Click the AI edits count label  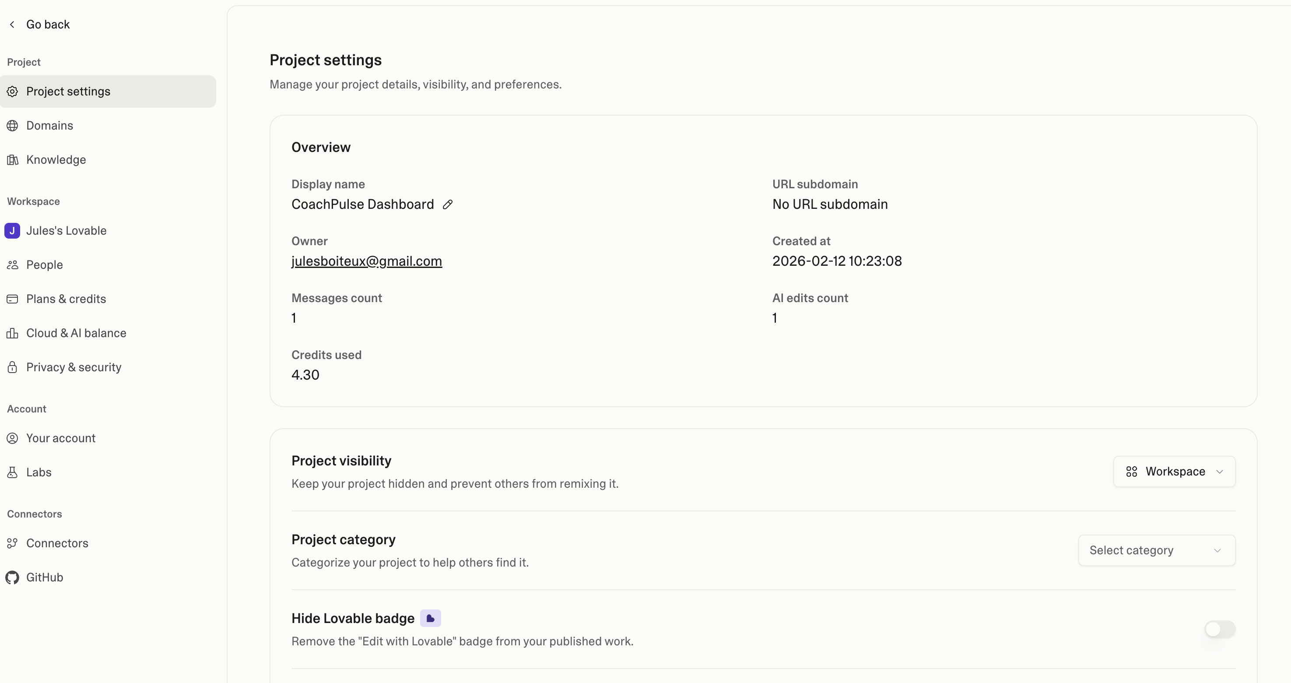pos(810,298)
